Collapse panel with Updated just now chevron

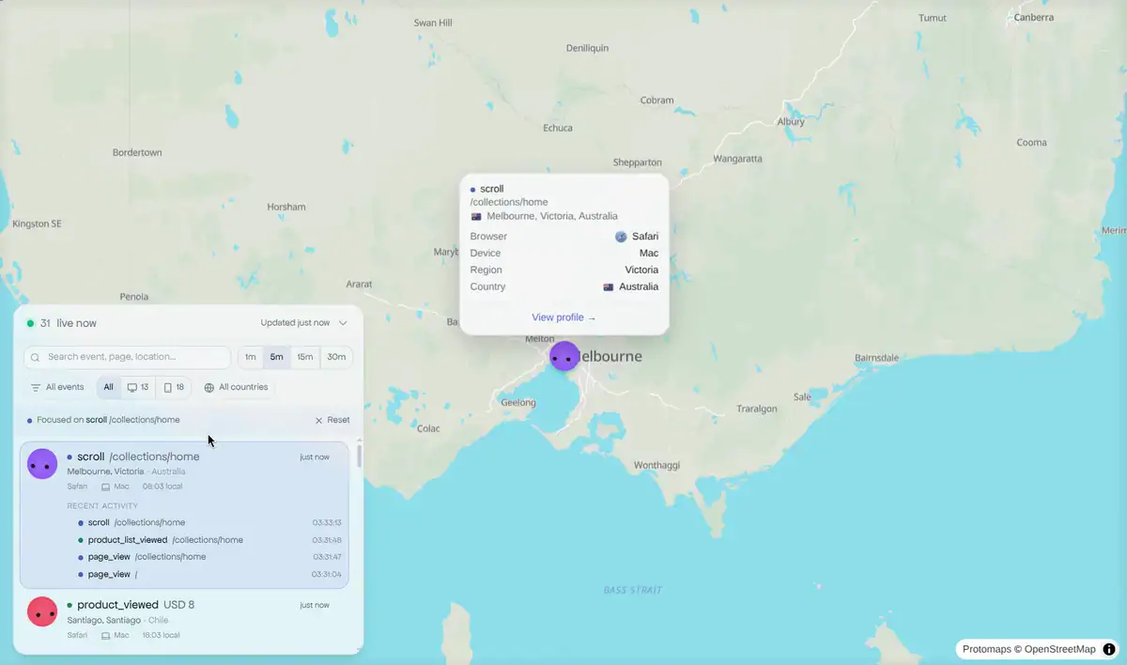click(343, 323)
